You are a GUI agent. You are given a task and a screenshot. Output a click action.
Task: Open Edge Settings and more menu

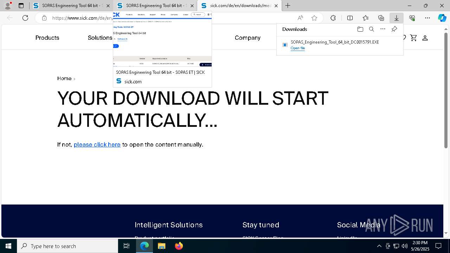427,18
